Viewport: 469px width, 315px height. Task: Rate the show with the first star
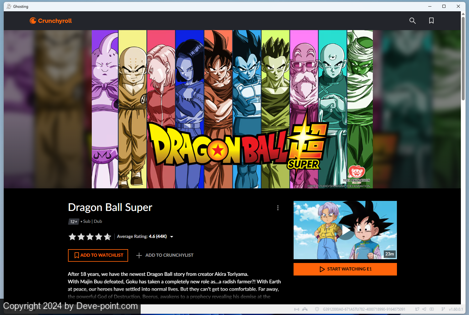coord(72,237)
